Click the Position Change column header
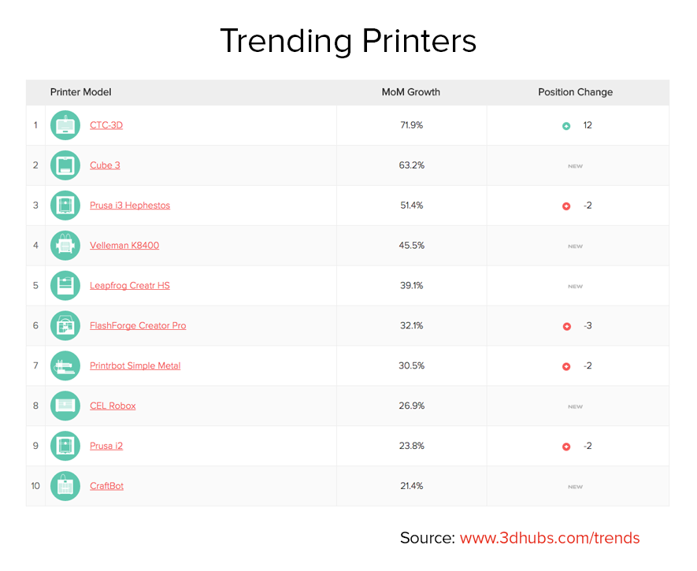The height and width of the screenshot is (571, 697). point(575,92)
